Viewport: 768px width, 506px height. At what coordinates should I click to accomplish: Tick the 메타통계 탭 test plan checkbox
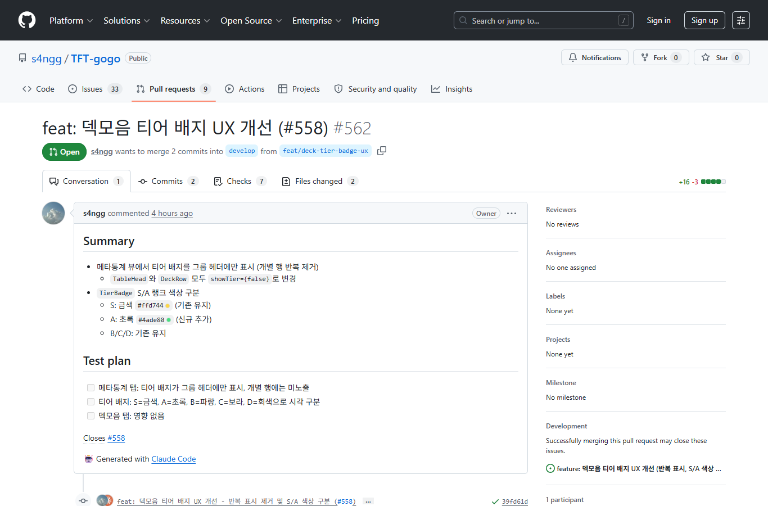click(91, 387)
